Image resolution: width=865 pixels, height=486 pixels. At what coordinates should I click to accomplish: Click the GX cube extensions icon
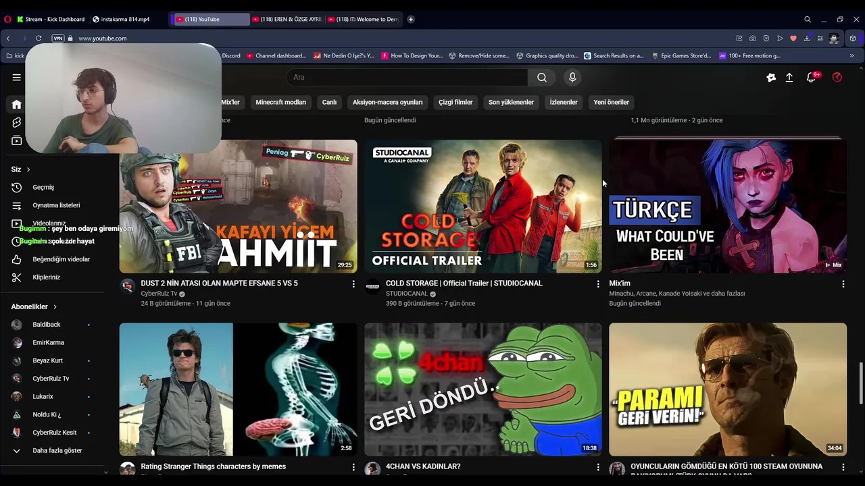(853, 38)
